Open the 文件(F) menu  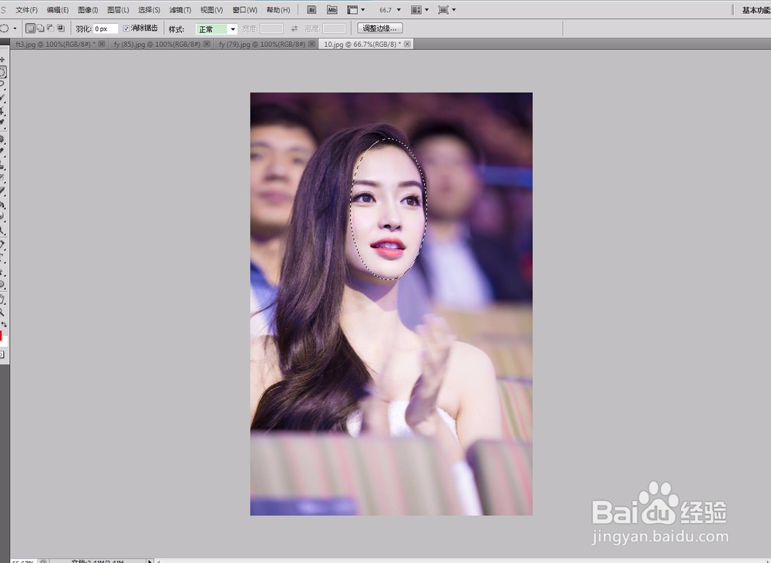(x=26, y=10)
